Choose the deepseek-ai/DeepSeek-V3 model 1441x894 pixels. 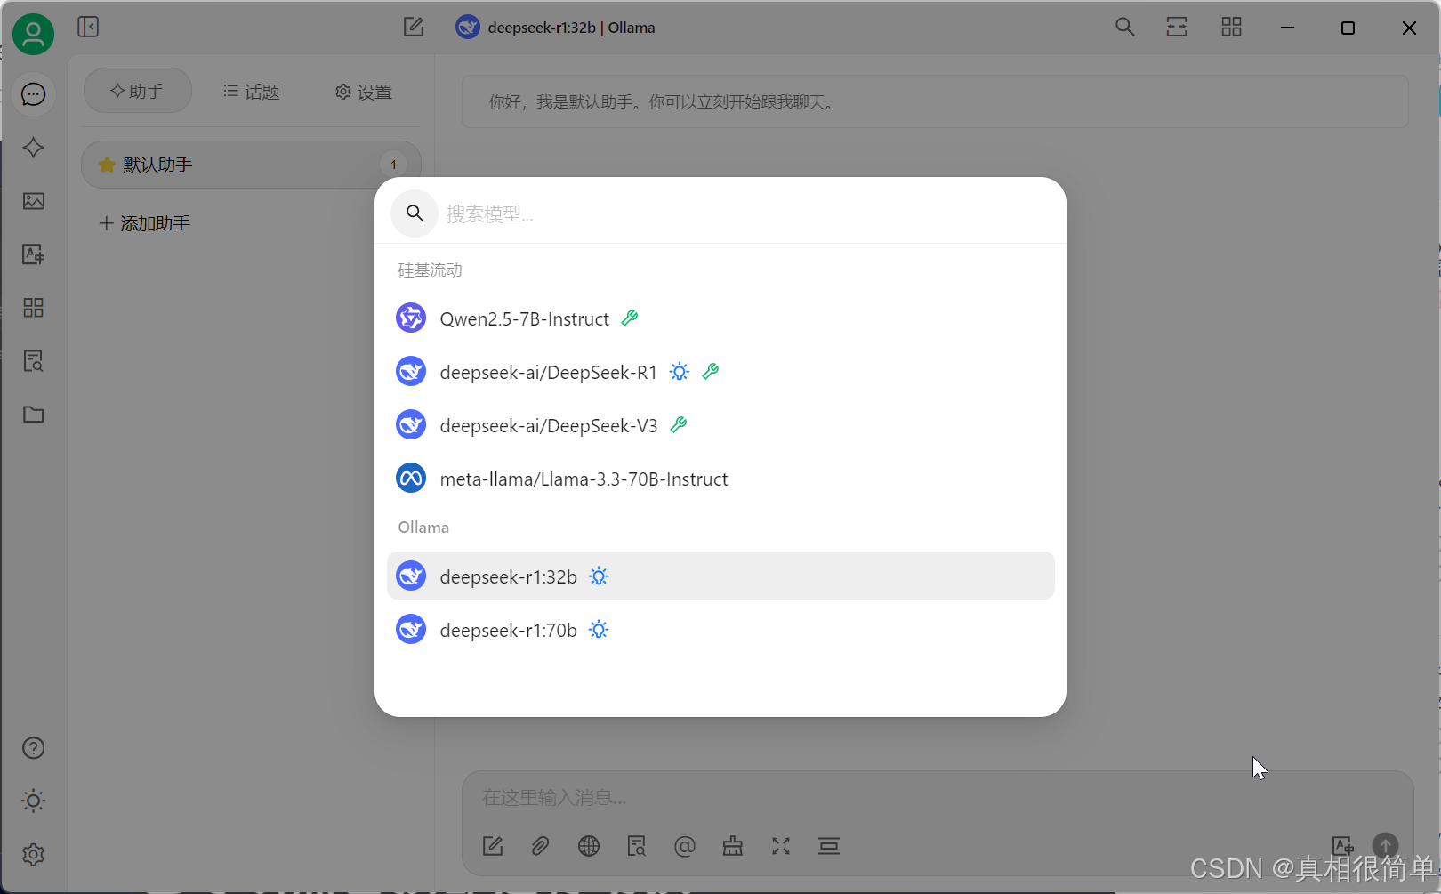720,425
